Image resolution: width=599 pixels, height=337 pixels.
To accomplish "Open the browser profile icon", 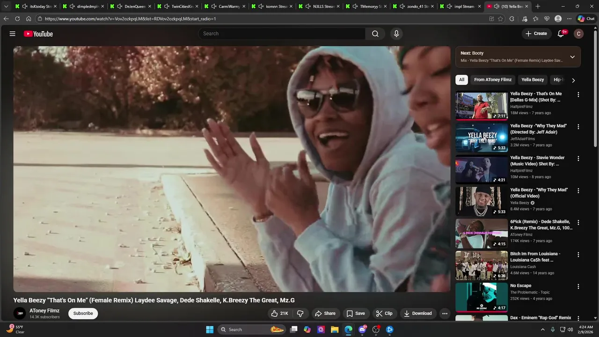I will click(558, 19).
